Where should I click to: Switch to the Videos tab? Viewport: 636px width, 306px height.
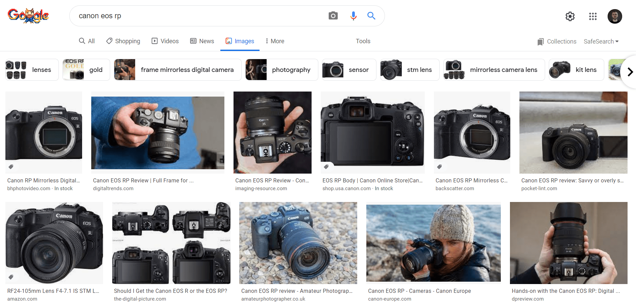(x=165, y=41)
